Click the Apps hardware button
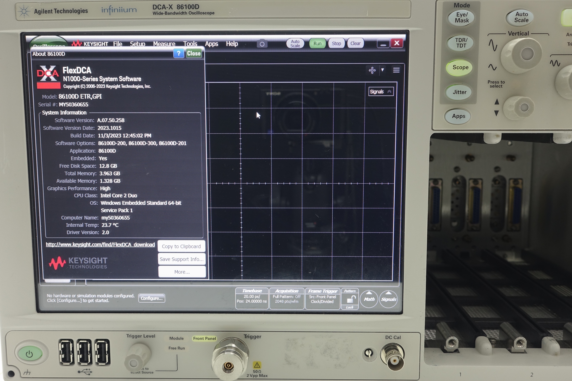The width and height of the screenshot is (572, 381). [x=458, y=116]
